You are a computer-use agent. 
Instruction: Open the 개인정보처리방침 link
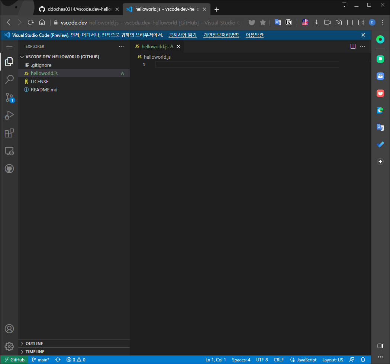[x=221, y=35]
